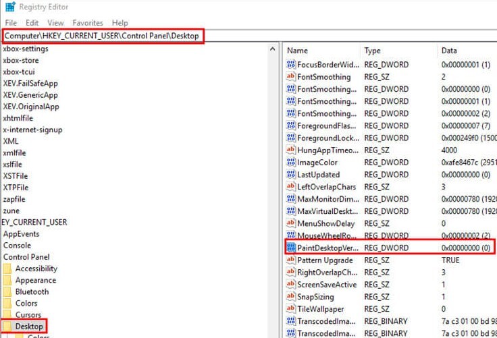Click the LastUpdated DWORD icon
Screen dimensions: 497x338
(290, 174)
